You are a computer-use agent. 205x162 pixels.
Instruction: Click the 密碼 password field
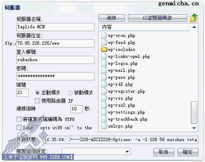[55, 76]
